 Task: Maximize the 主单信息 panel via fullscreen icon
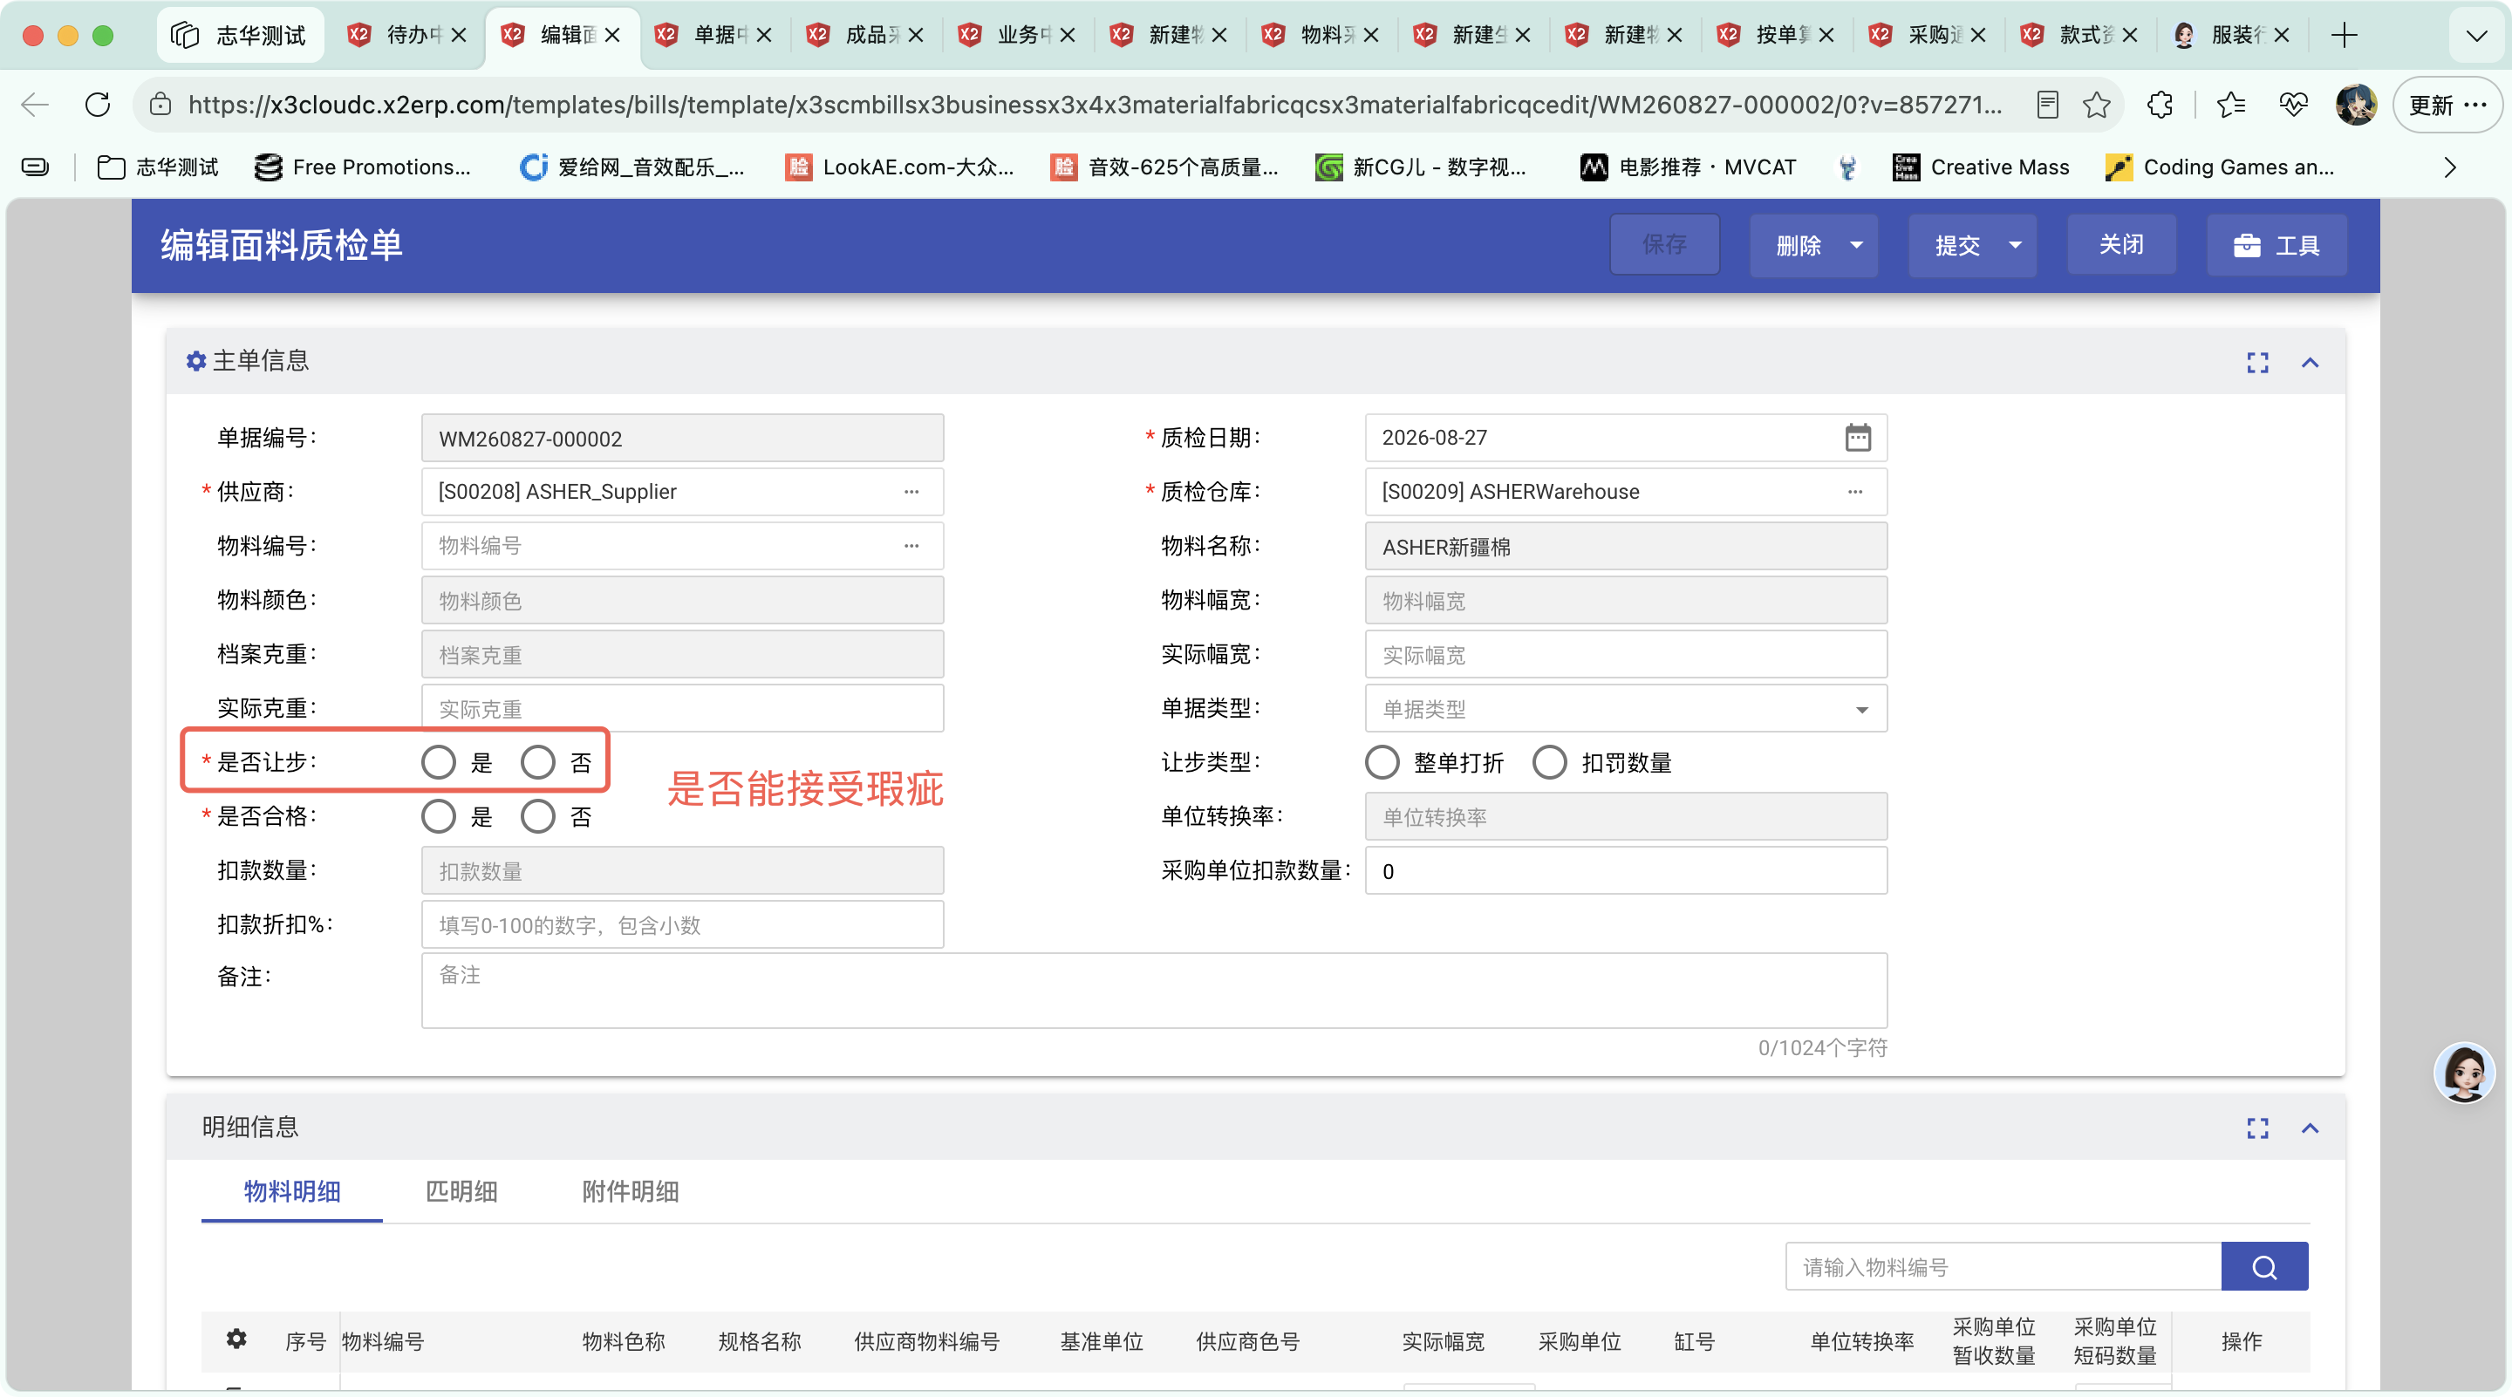2257,363
